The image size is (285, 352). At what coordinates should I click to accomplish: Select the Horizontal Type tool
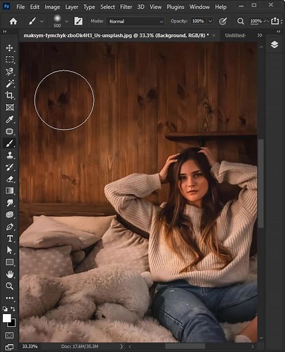coord(9,238)
